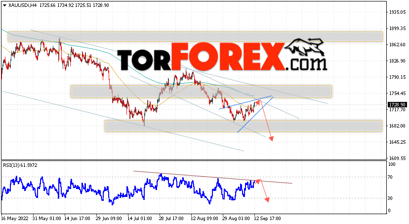
Task: Select the 12 Aug 09:00 date label
Action: 204,219
